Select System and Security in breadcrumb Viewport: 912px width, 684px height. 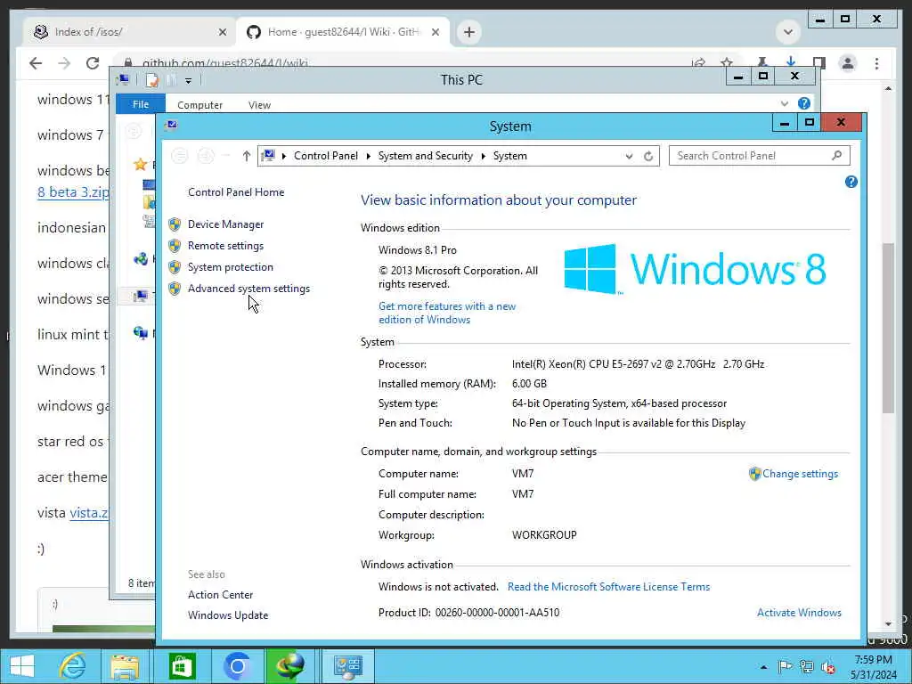coord(425,156)
